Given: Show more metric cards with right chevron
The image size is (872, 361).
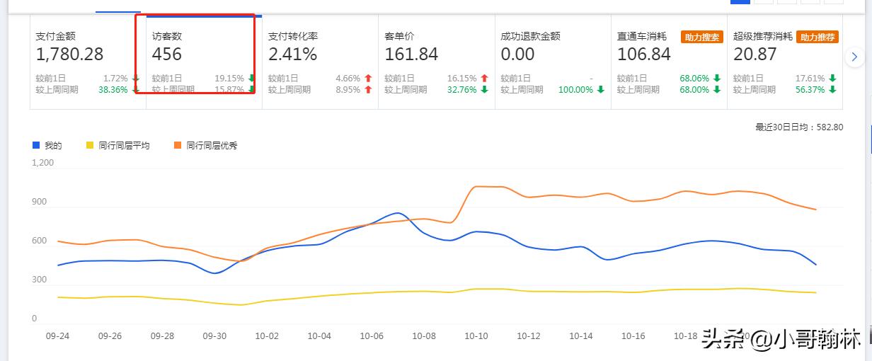Looking at the screenshot, I should (x=855, y=56).
